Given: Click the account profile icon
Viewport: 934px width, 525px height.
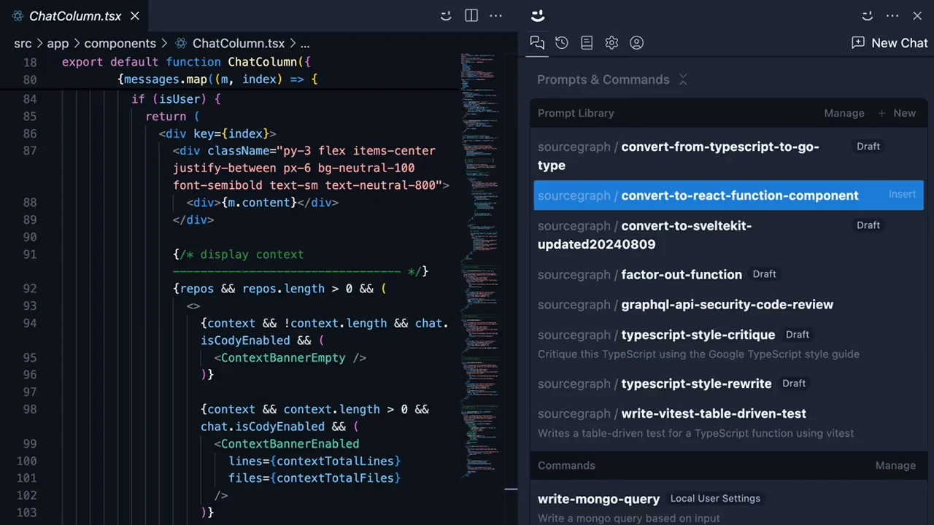Looking at the screenshot, I should click(636, 42).
